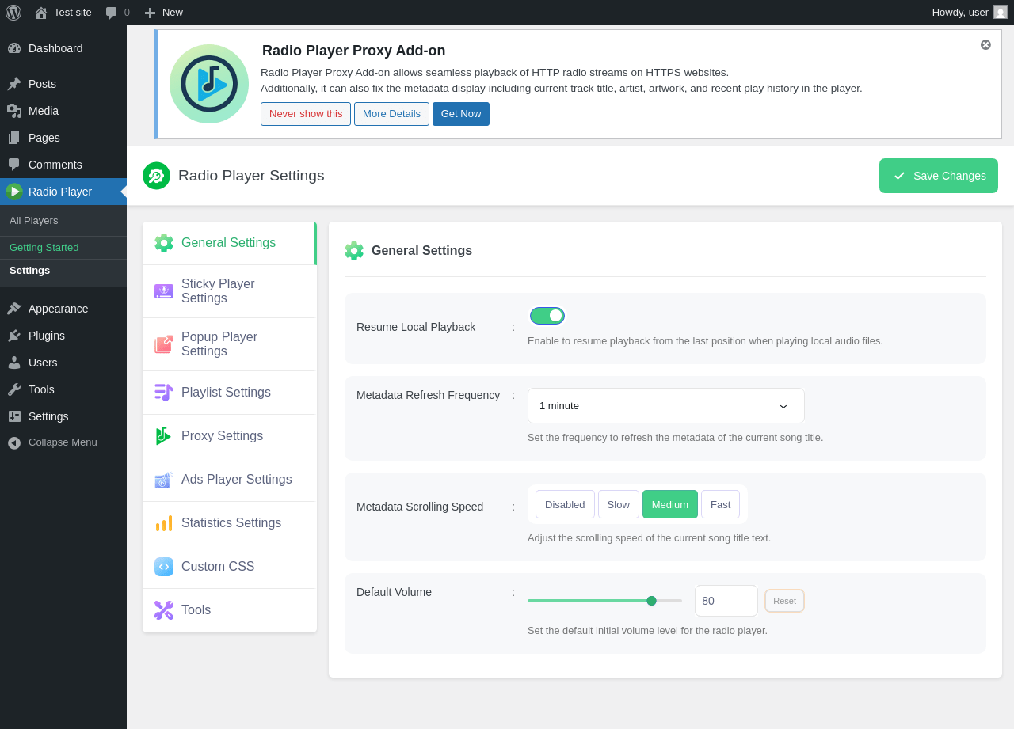
Task: Dismiss the Proxy Add-on notice
Action: pyautogui.click(x=985, y=45)
